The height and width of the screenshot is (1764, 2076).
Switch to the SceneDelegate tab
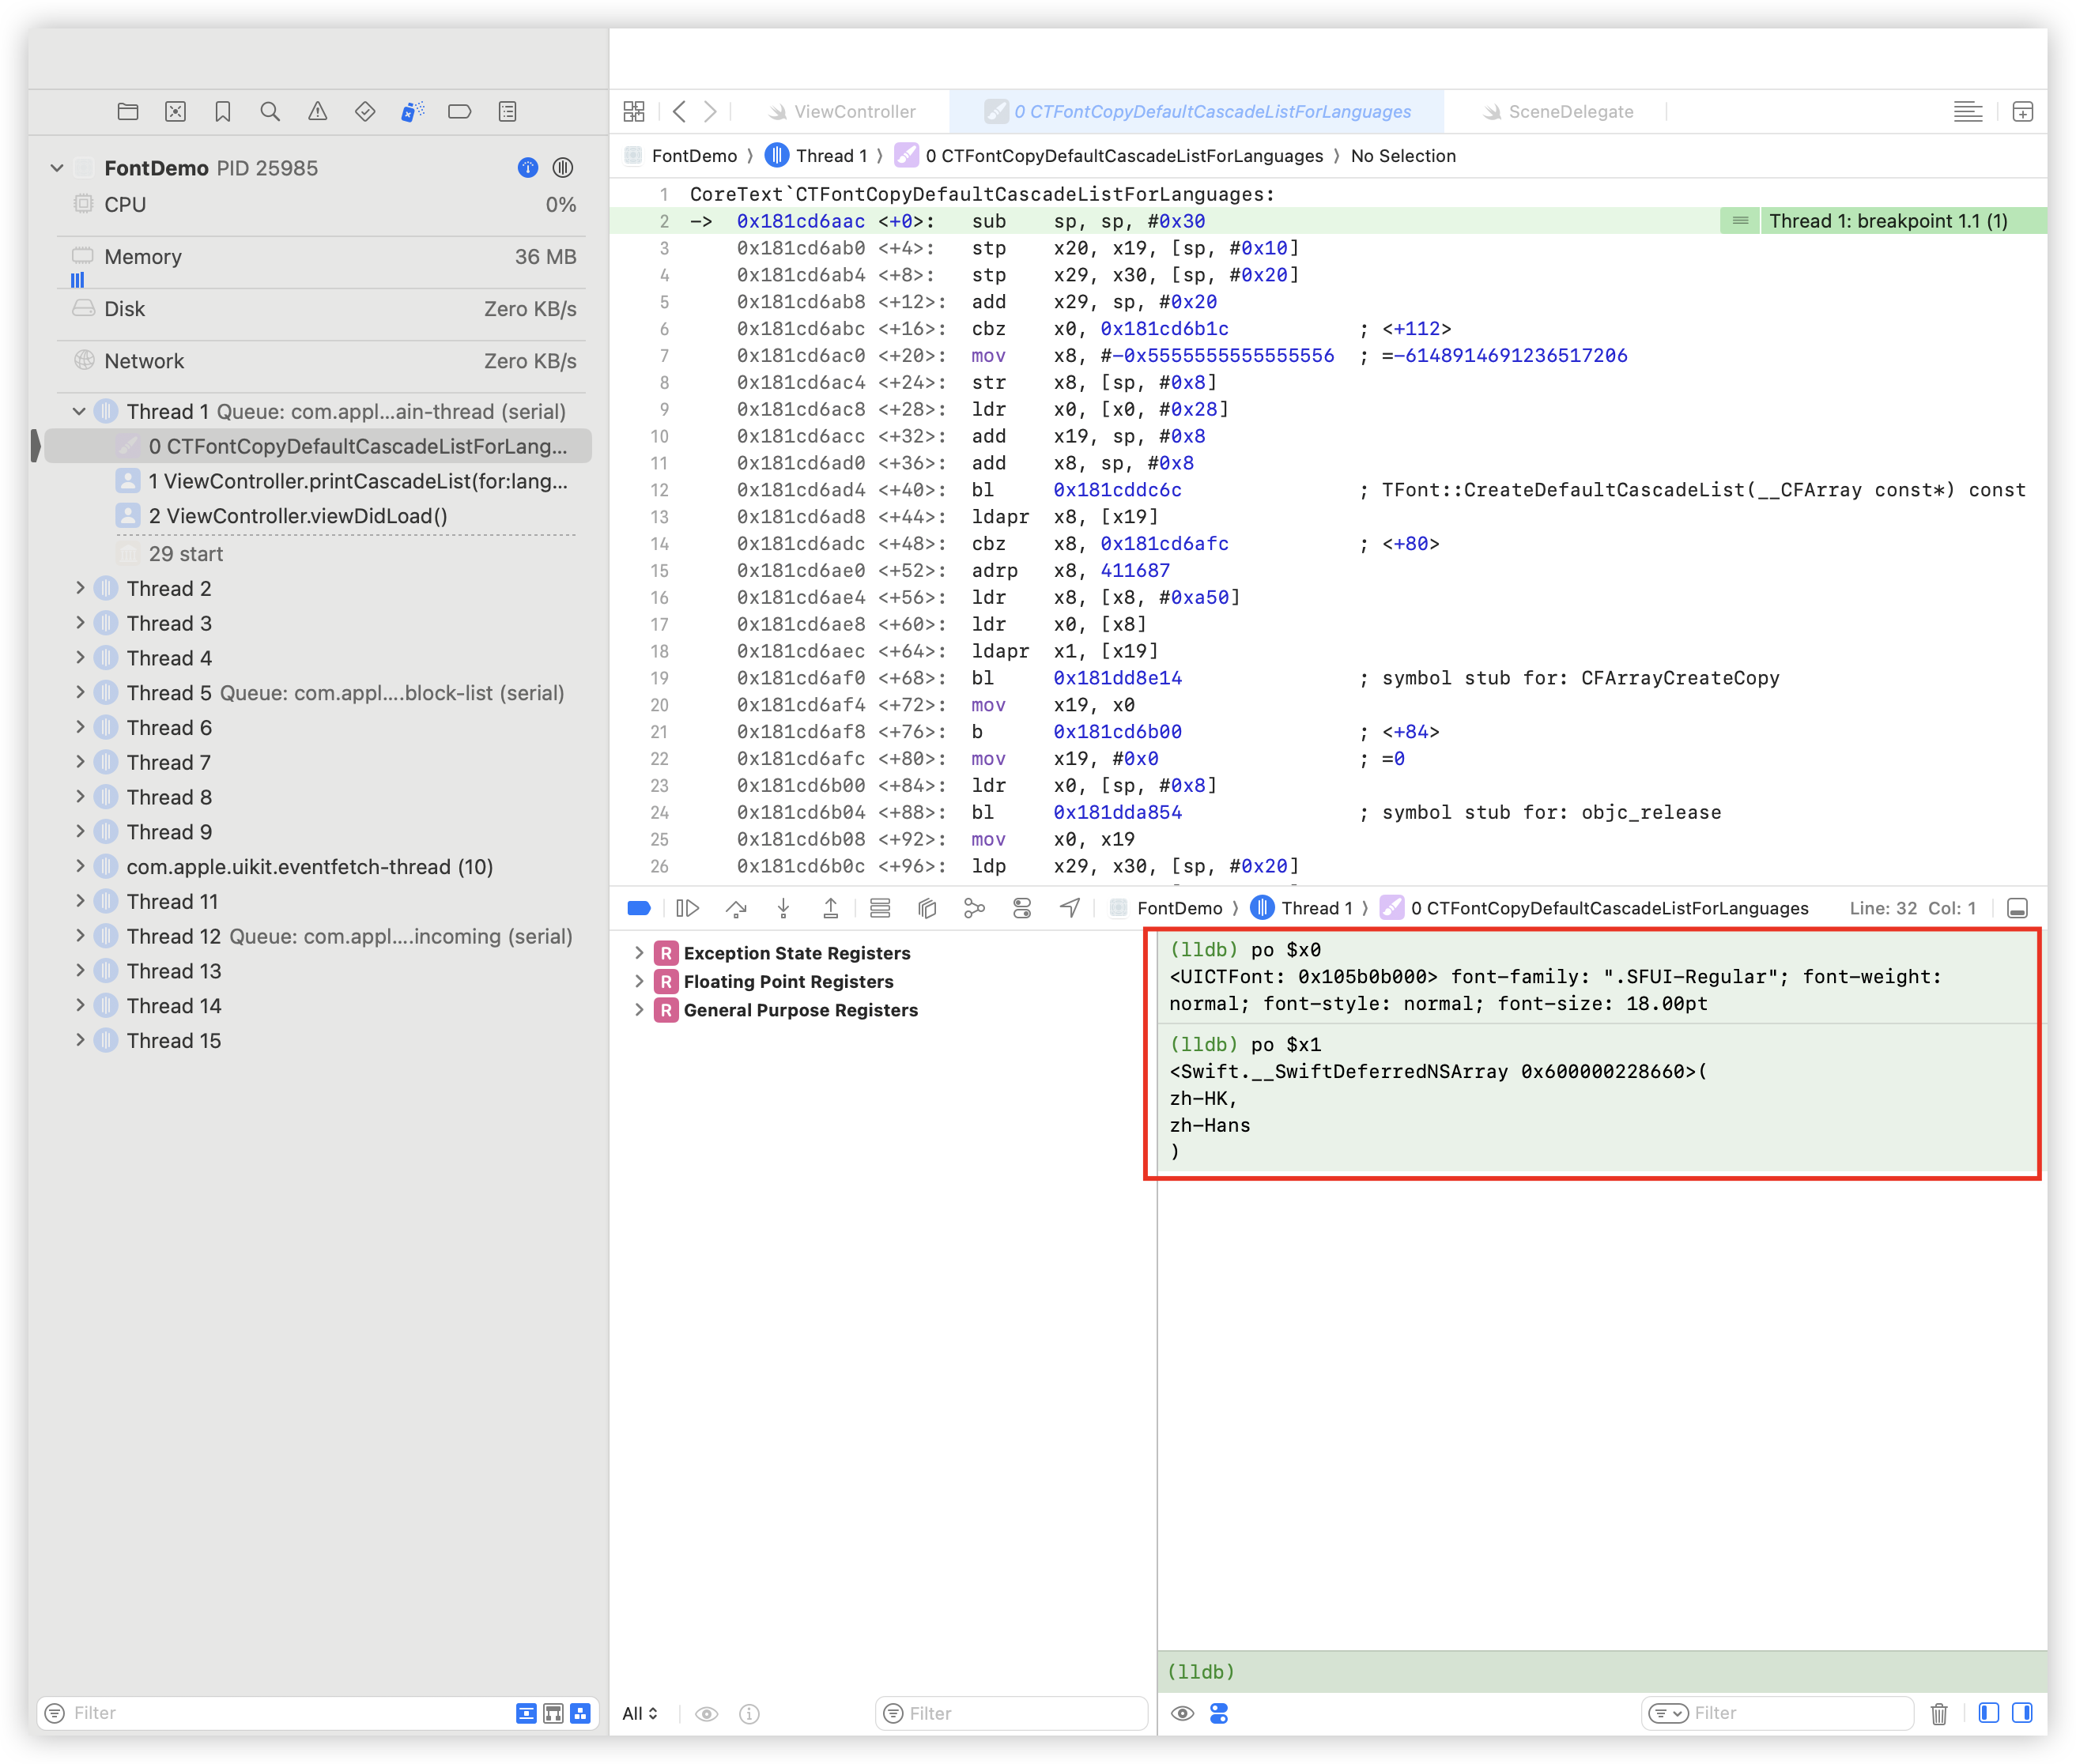pos(1570,112)
